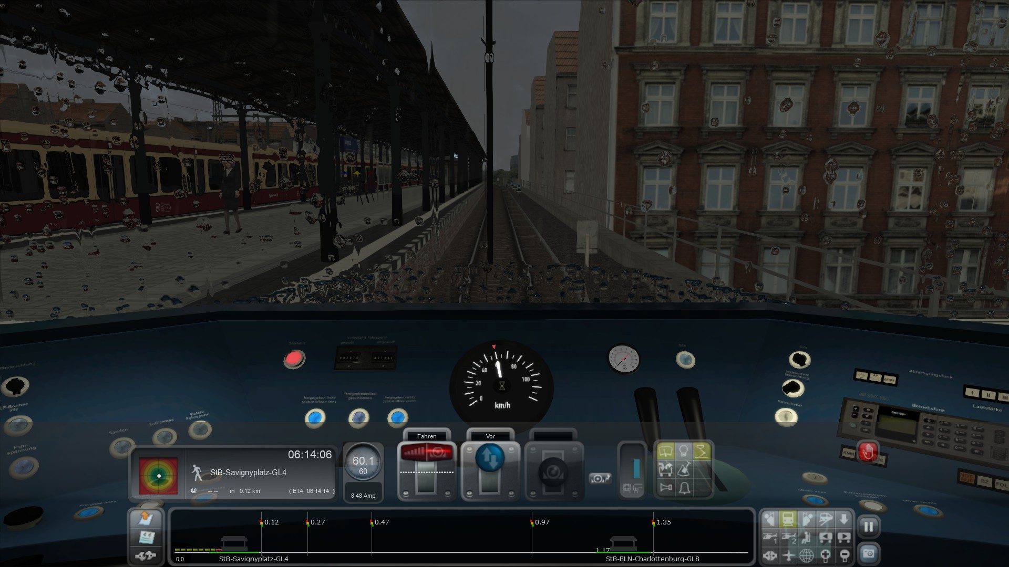
Task: Activate the sander shovel icon
Action: [x=684, y=470]
